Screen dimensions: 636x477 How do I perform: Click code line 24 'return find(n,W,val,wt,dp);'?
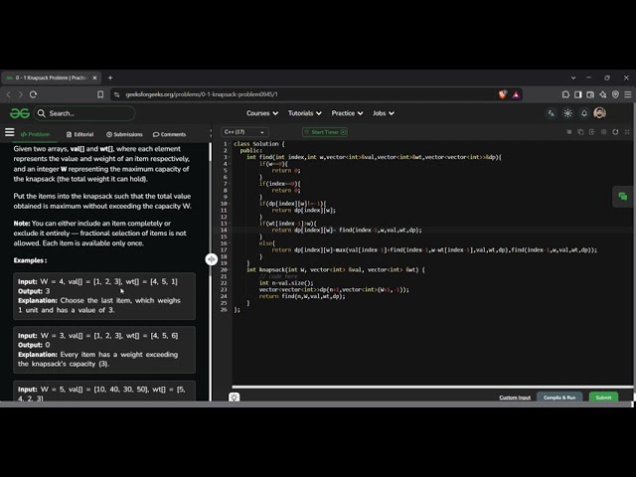point(302,296)
